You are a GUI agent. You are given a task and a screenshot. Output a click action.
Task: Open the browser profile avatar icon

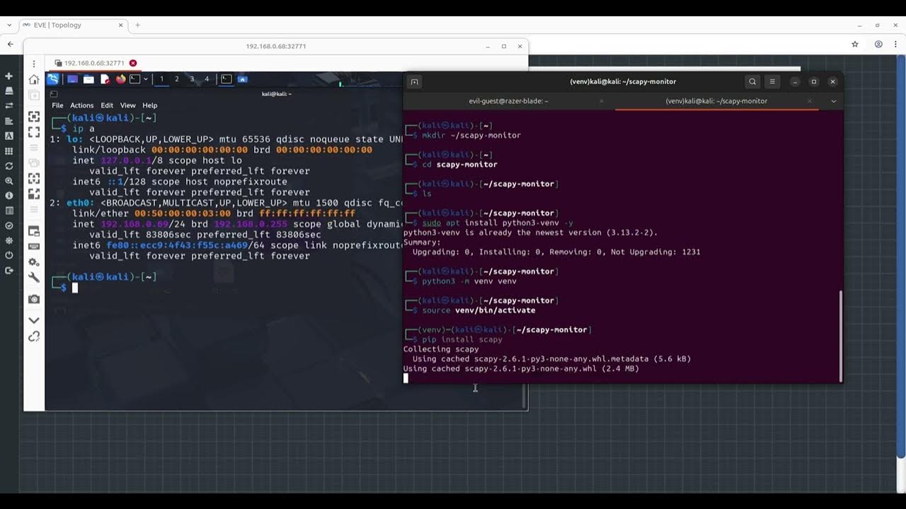[x=878, y=44]
